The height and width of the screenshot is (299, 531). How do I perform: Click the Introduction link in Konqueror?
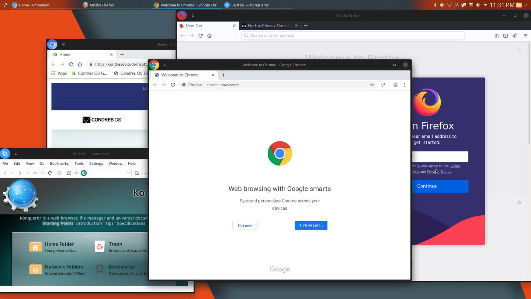[89, 223]
